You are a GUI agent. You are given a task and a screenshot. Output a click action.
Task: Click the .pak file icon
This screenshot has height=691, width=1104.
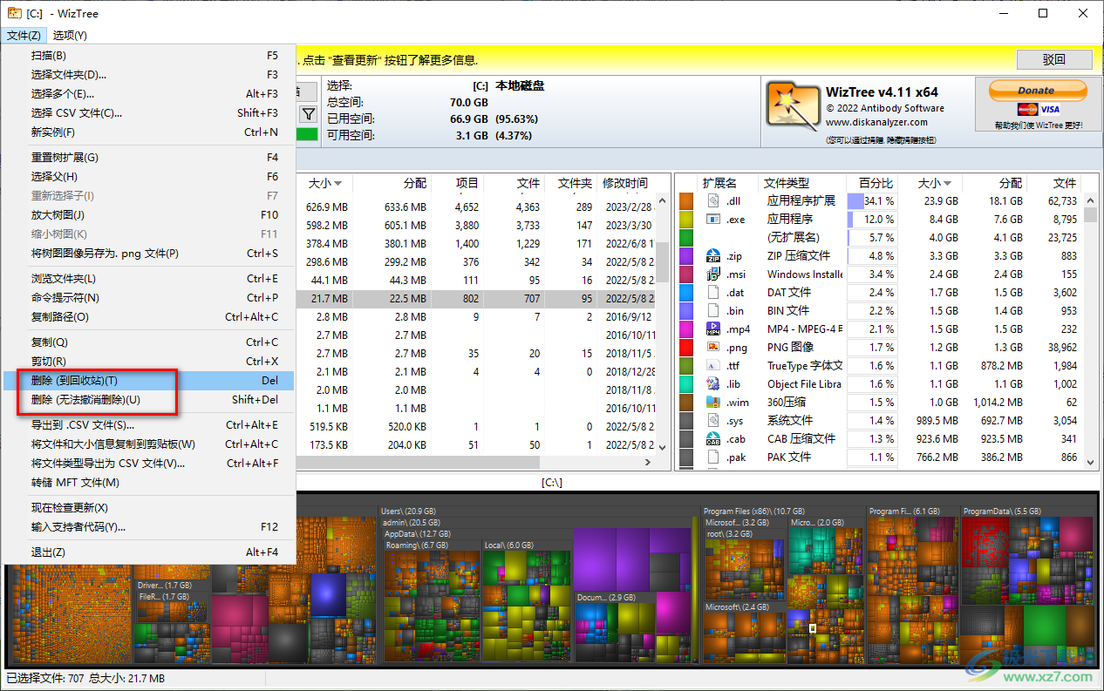[x=713, y=457]
